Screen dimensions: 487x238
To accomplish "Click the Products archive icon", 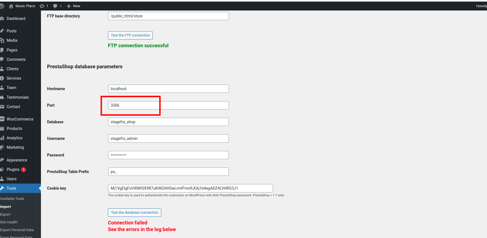I will pyautogui.click(x=2, y=129).
